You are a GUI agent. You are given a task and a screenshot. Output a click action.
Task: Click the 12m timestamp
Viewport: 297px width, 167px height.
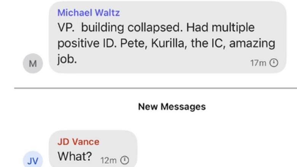click(108, 160)
